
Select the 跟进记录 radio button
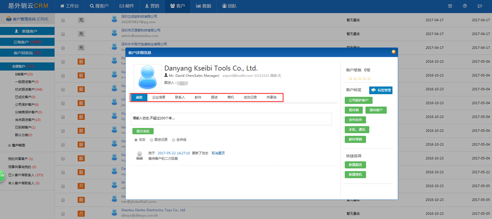tap(152, 140)
